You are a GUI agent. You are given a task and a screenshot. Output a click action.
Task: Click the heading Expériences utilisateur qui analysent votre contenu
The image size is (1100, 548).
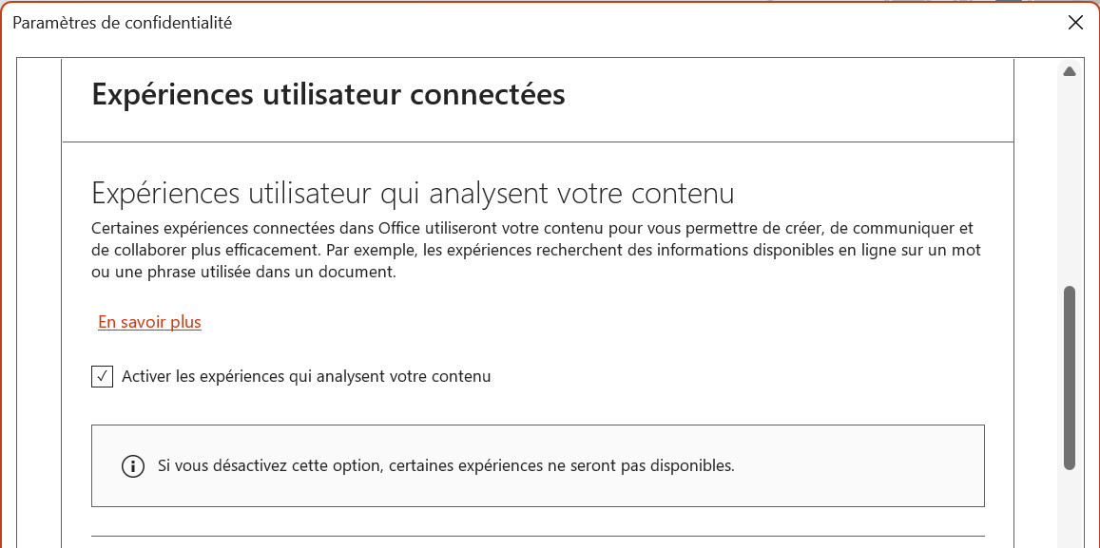coord(413,194)
